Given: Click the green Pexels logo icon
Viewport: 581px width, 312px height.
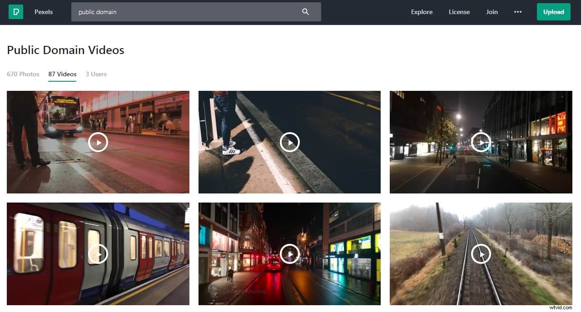Looking at the screenshot, I should point(16,12).
